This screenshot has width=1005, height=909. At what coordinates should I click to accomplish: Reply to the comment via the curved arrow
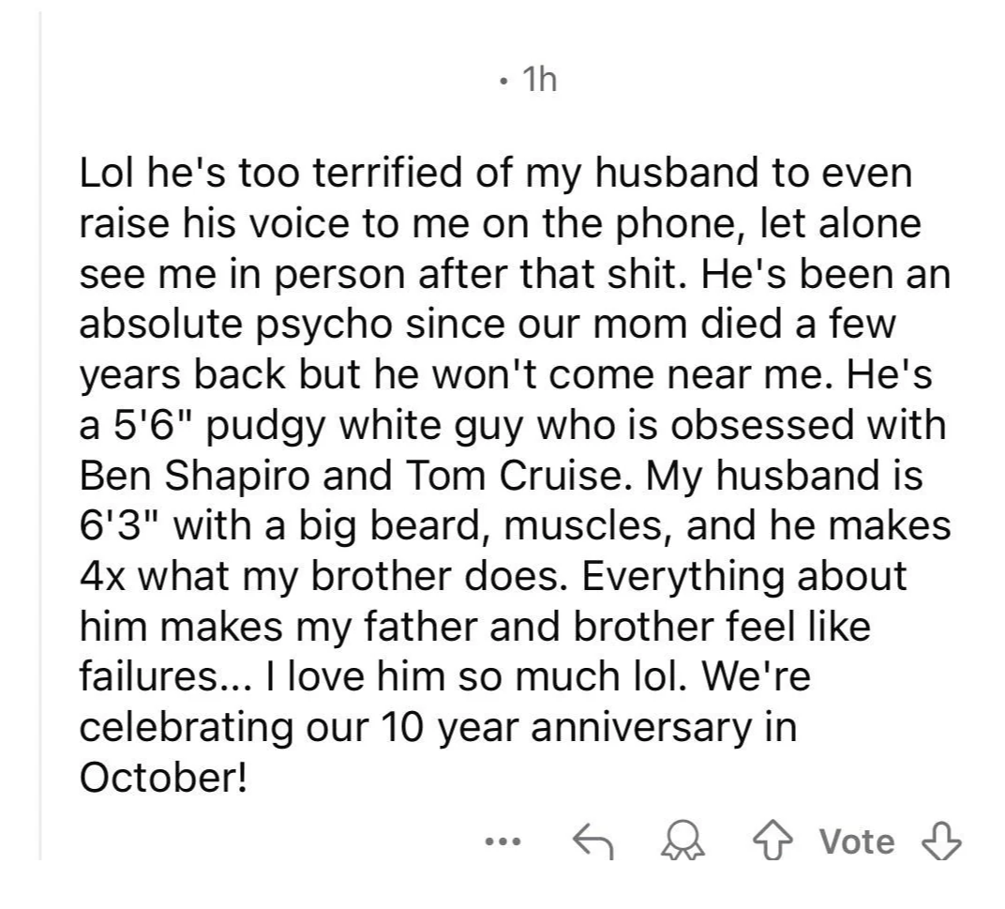tap(592, 841)
